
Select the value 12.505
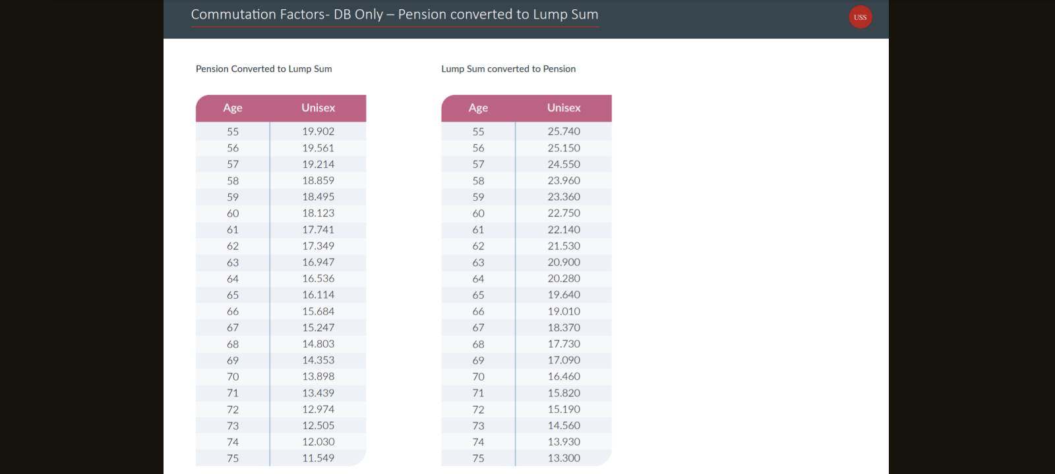coord(318,425)
